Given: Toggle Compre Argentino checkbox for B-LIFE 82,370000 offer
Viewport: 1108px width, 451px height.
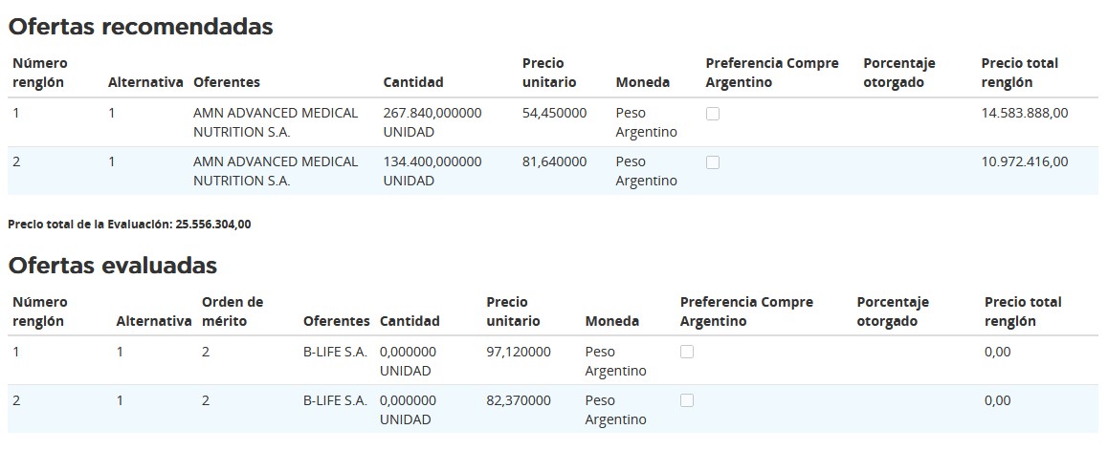Looking at the screenshot, I should [x=687, y=401].
